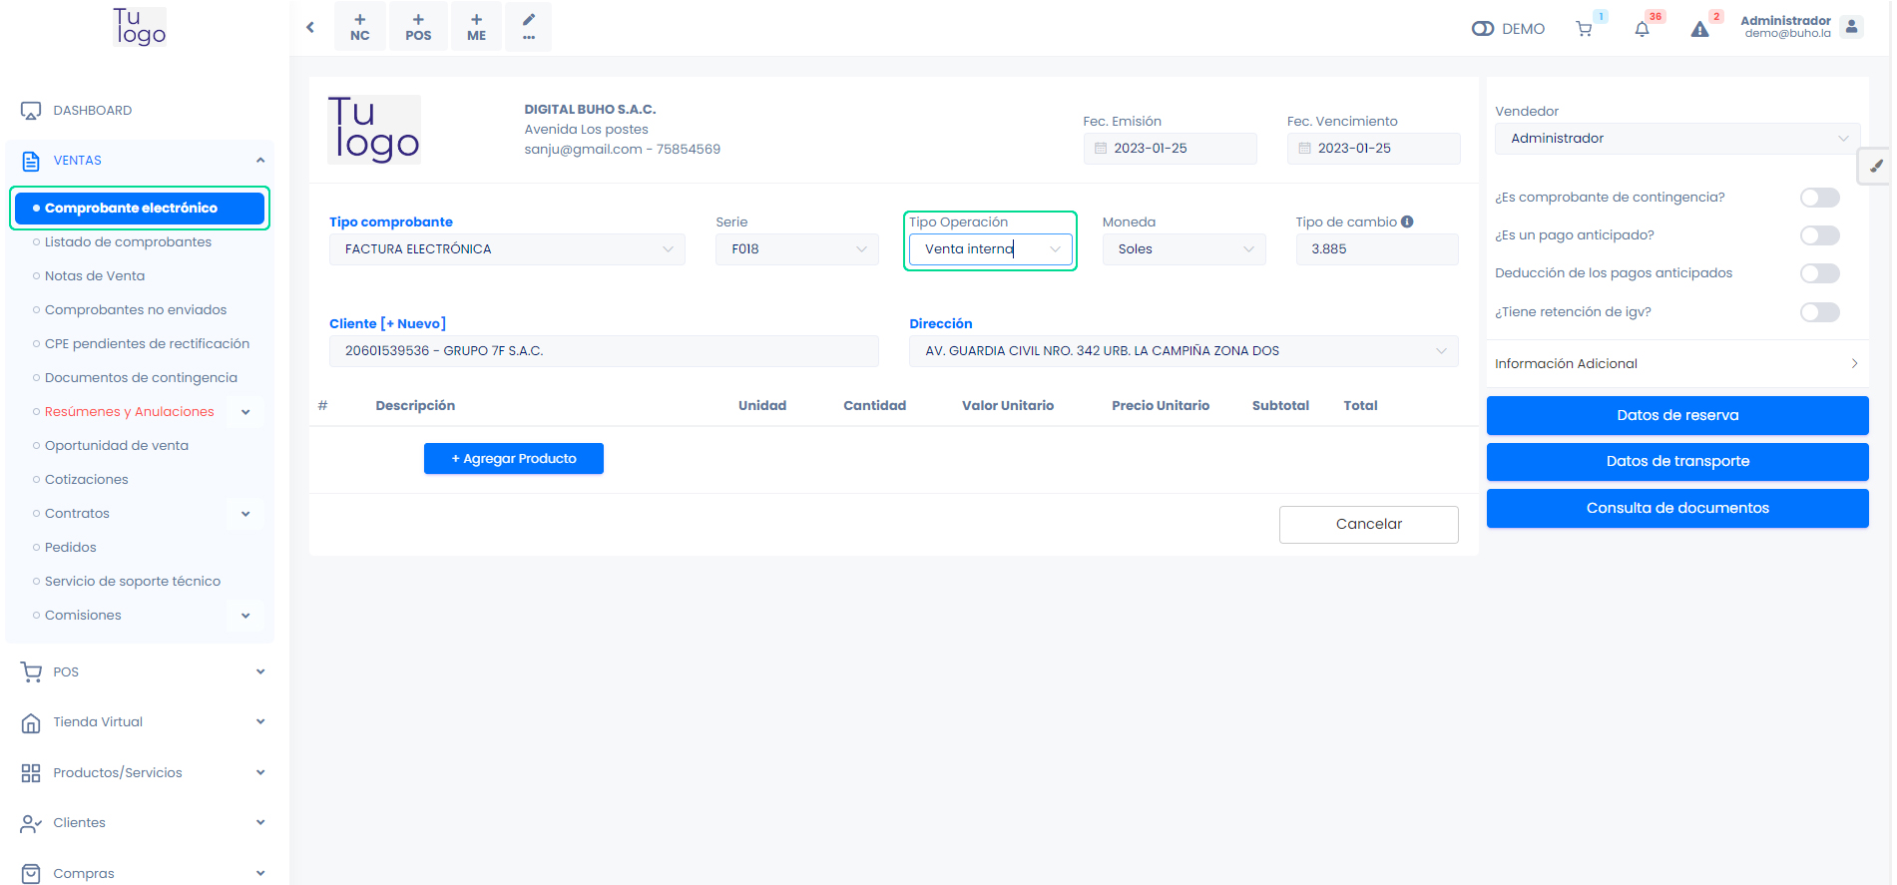This screenshot has width=1897, height=885.
Task: Click the warning triangle alert icon
Action: point(1699,29)
